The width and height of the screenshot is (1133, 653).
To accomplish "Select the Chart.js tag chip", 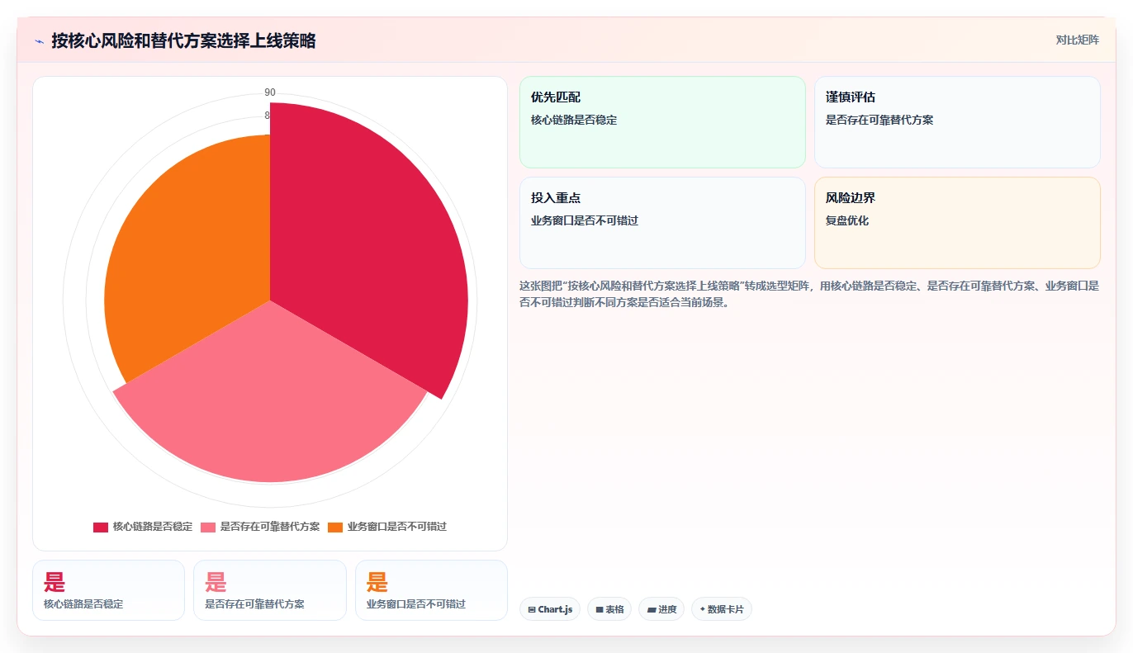I will coord(550,609).
